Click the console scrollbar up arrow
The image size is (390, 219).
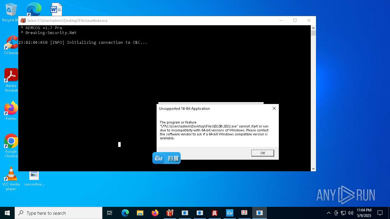tap(313, 28)
